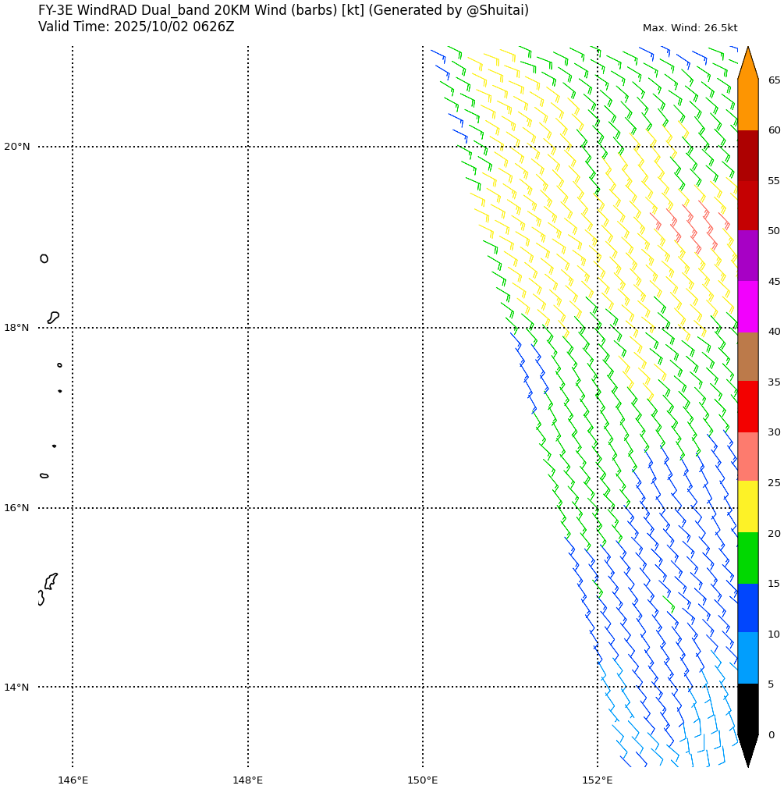The image size is (784, 789).
Task: Click the Max. Wind 26.5kt label
Action: (690, 28)
